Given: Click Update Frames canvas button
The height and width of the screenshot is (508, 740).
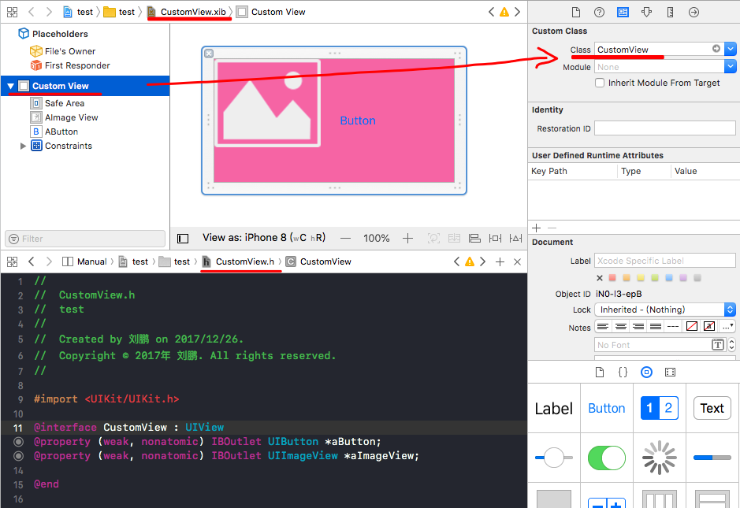Looking at the screenshot, I should pyautogui.click(x=433, y=238).
